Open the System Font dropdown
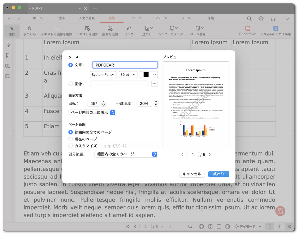 pos(103,75)
